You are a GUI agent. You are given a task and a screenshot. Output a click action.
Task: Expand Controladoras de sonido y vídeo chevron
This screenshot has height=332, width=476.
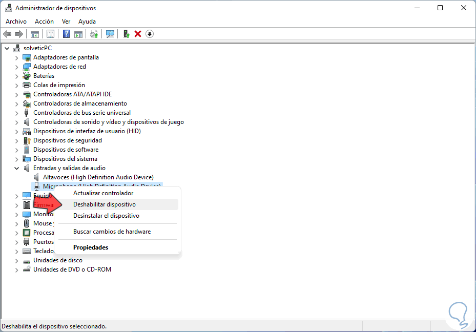coord(17,122)
